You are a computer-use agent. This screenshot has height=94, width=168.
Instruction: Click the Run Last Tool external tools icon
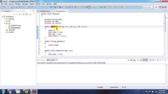[x=60, y=7]
